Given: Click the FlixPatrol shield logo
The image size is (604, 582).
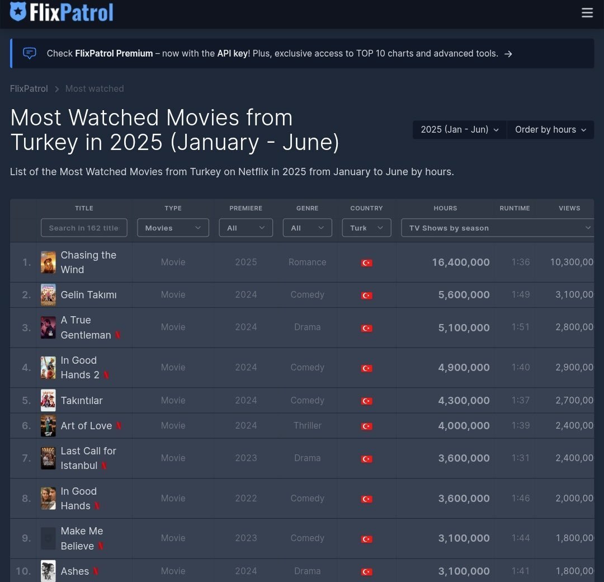Looking at the screenshot, I should [x=18, y=12].
